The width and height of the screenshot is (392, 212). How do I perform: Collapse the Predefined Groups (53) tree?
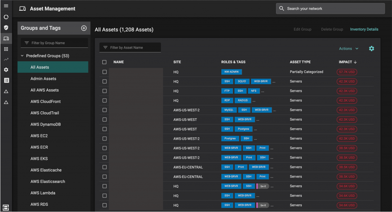(x=23, y=56)
